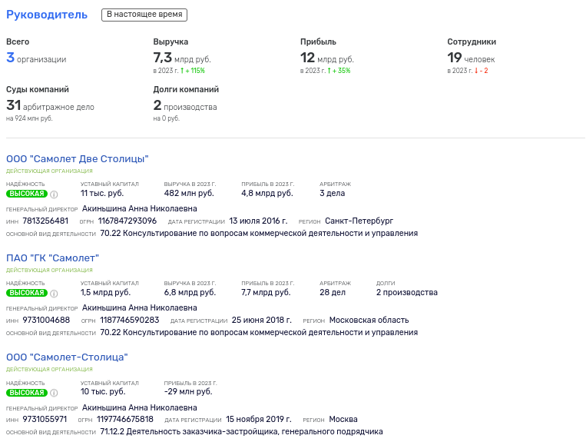Open ООО "Самолет Две Столицы" company link

(78, 159)
